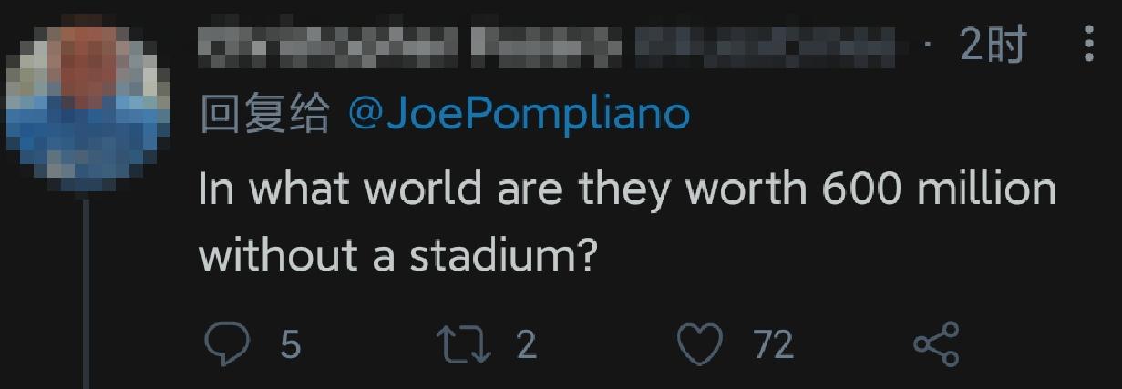Open the share icon options
This screenshot has width=1122, height=389.
[936, 345]
